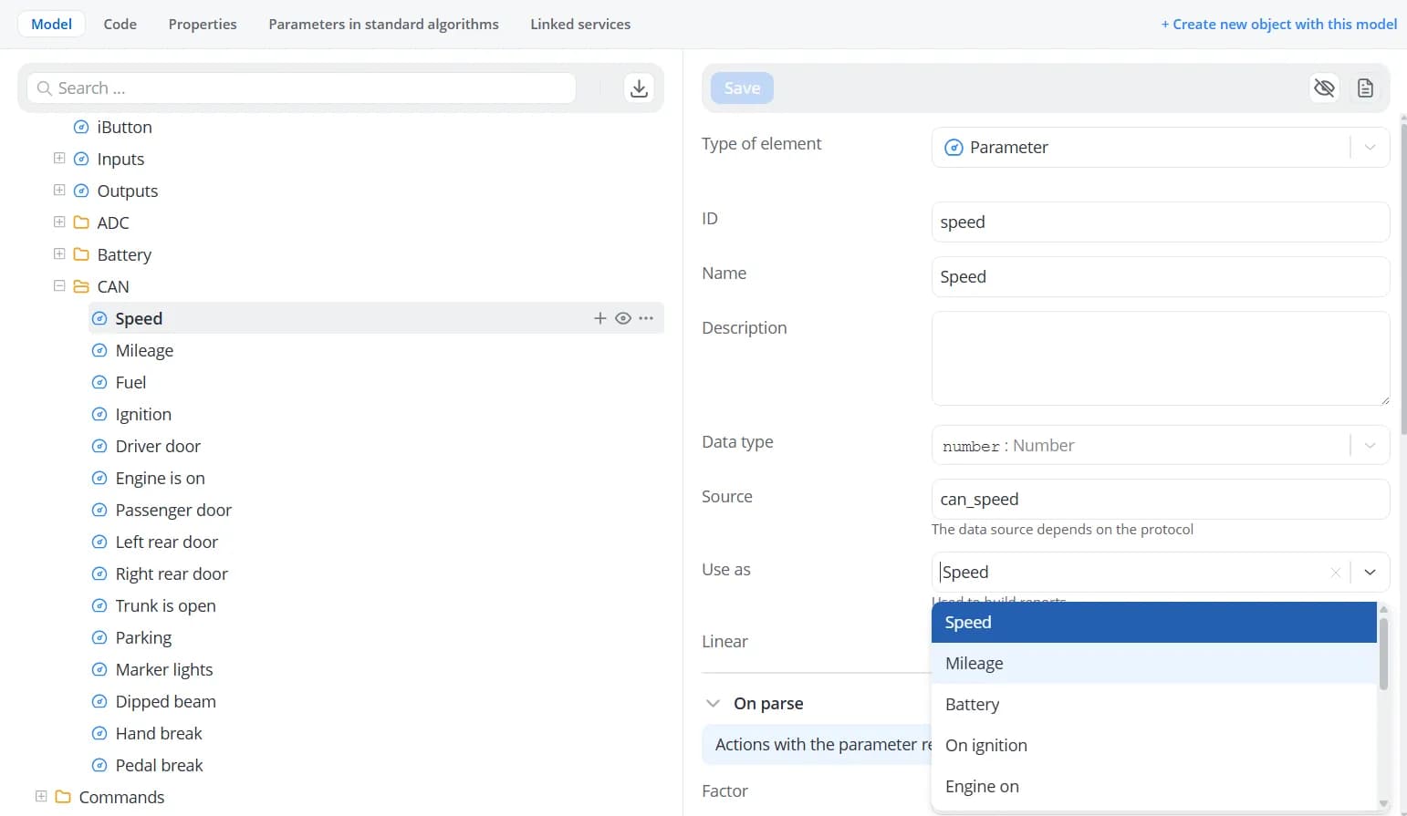The image size is (1407, 816).
Task: Click the ADC folder icon
Action: pos(81,222)
